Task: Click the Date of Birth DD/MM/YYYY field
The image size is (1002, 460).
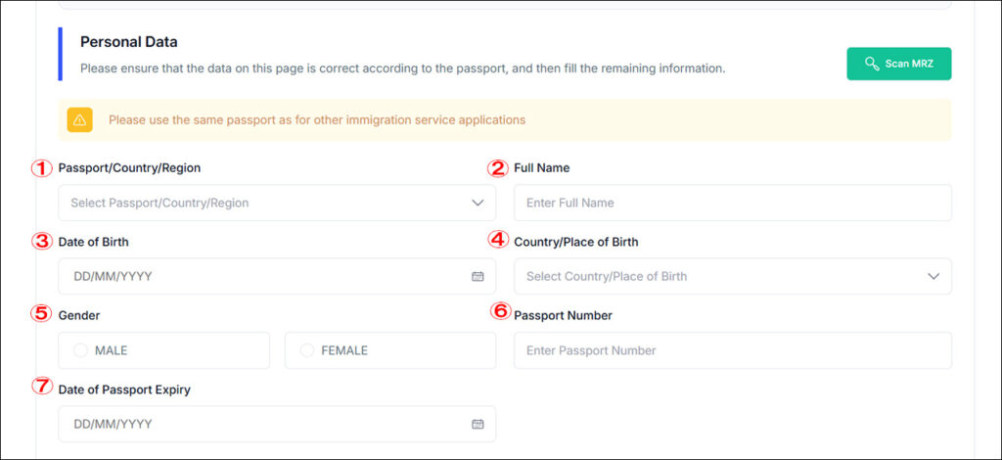Action: [277, 277]
